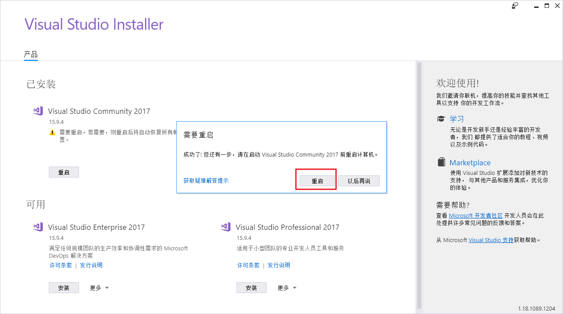Viewport: 563px width, 314px height.
Task: Click the 需要重启 dialog title
Action: 198,135
